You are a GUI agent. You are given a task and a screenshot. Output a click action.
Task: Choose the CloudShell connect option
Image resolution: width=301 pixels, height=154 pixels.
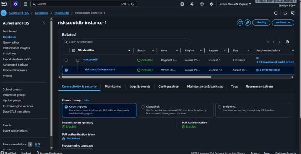[x=176, y=110]
